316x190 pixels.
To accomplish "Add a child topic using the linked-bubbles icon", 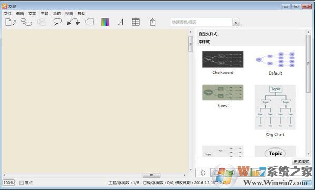I will [x=26, y=22].
